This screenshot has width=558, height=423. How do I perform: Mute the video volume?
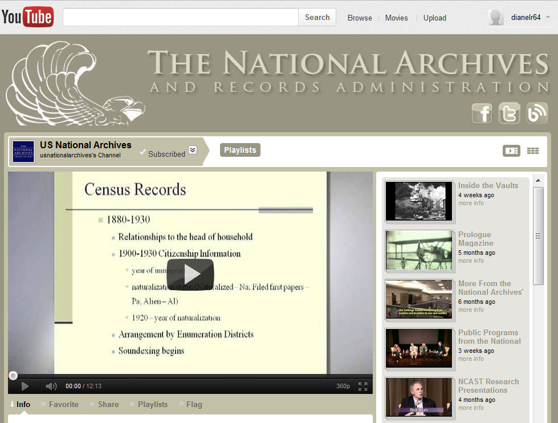tap(51, 386)
